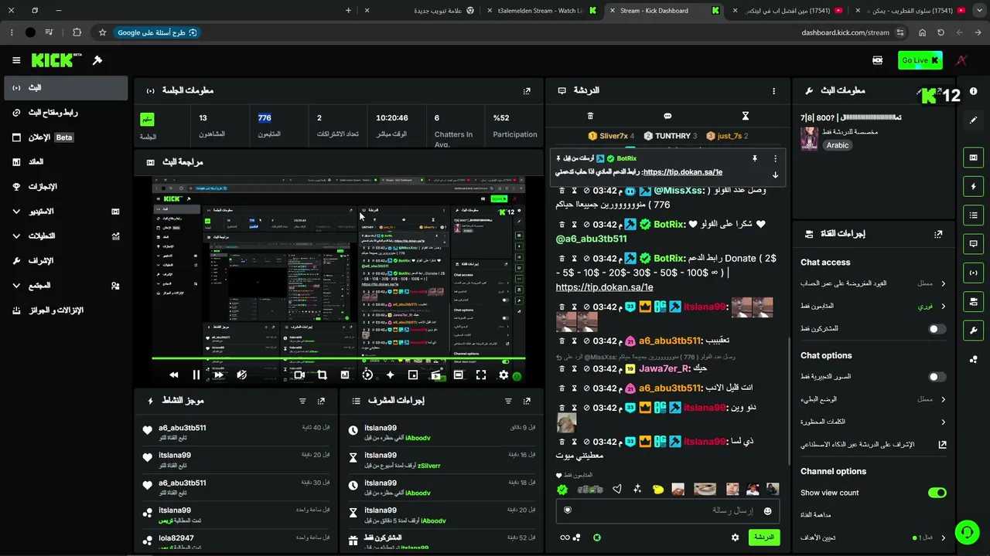Unpin the BotRix pinned message
Image resolution: width=990 pixels, height=556 pixels.
(x=754, y=158)
